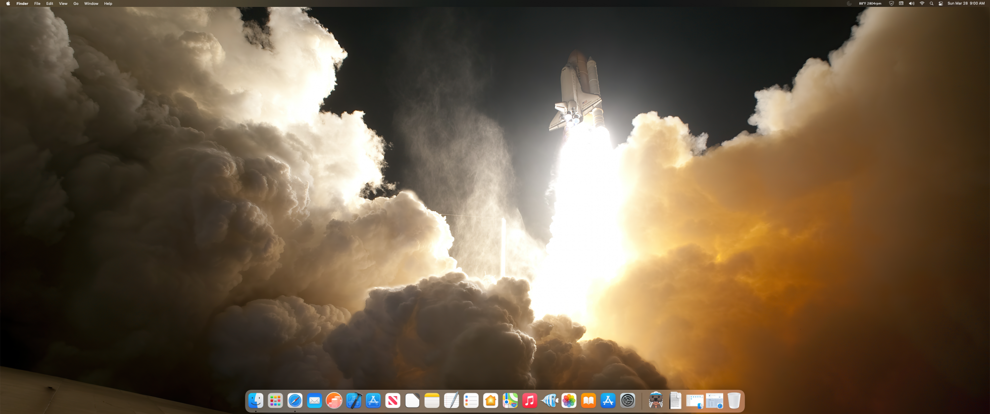This screenshot has width=990, height=414.
Task: Open the Help menu
Action: point(108,3)
